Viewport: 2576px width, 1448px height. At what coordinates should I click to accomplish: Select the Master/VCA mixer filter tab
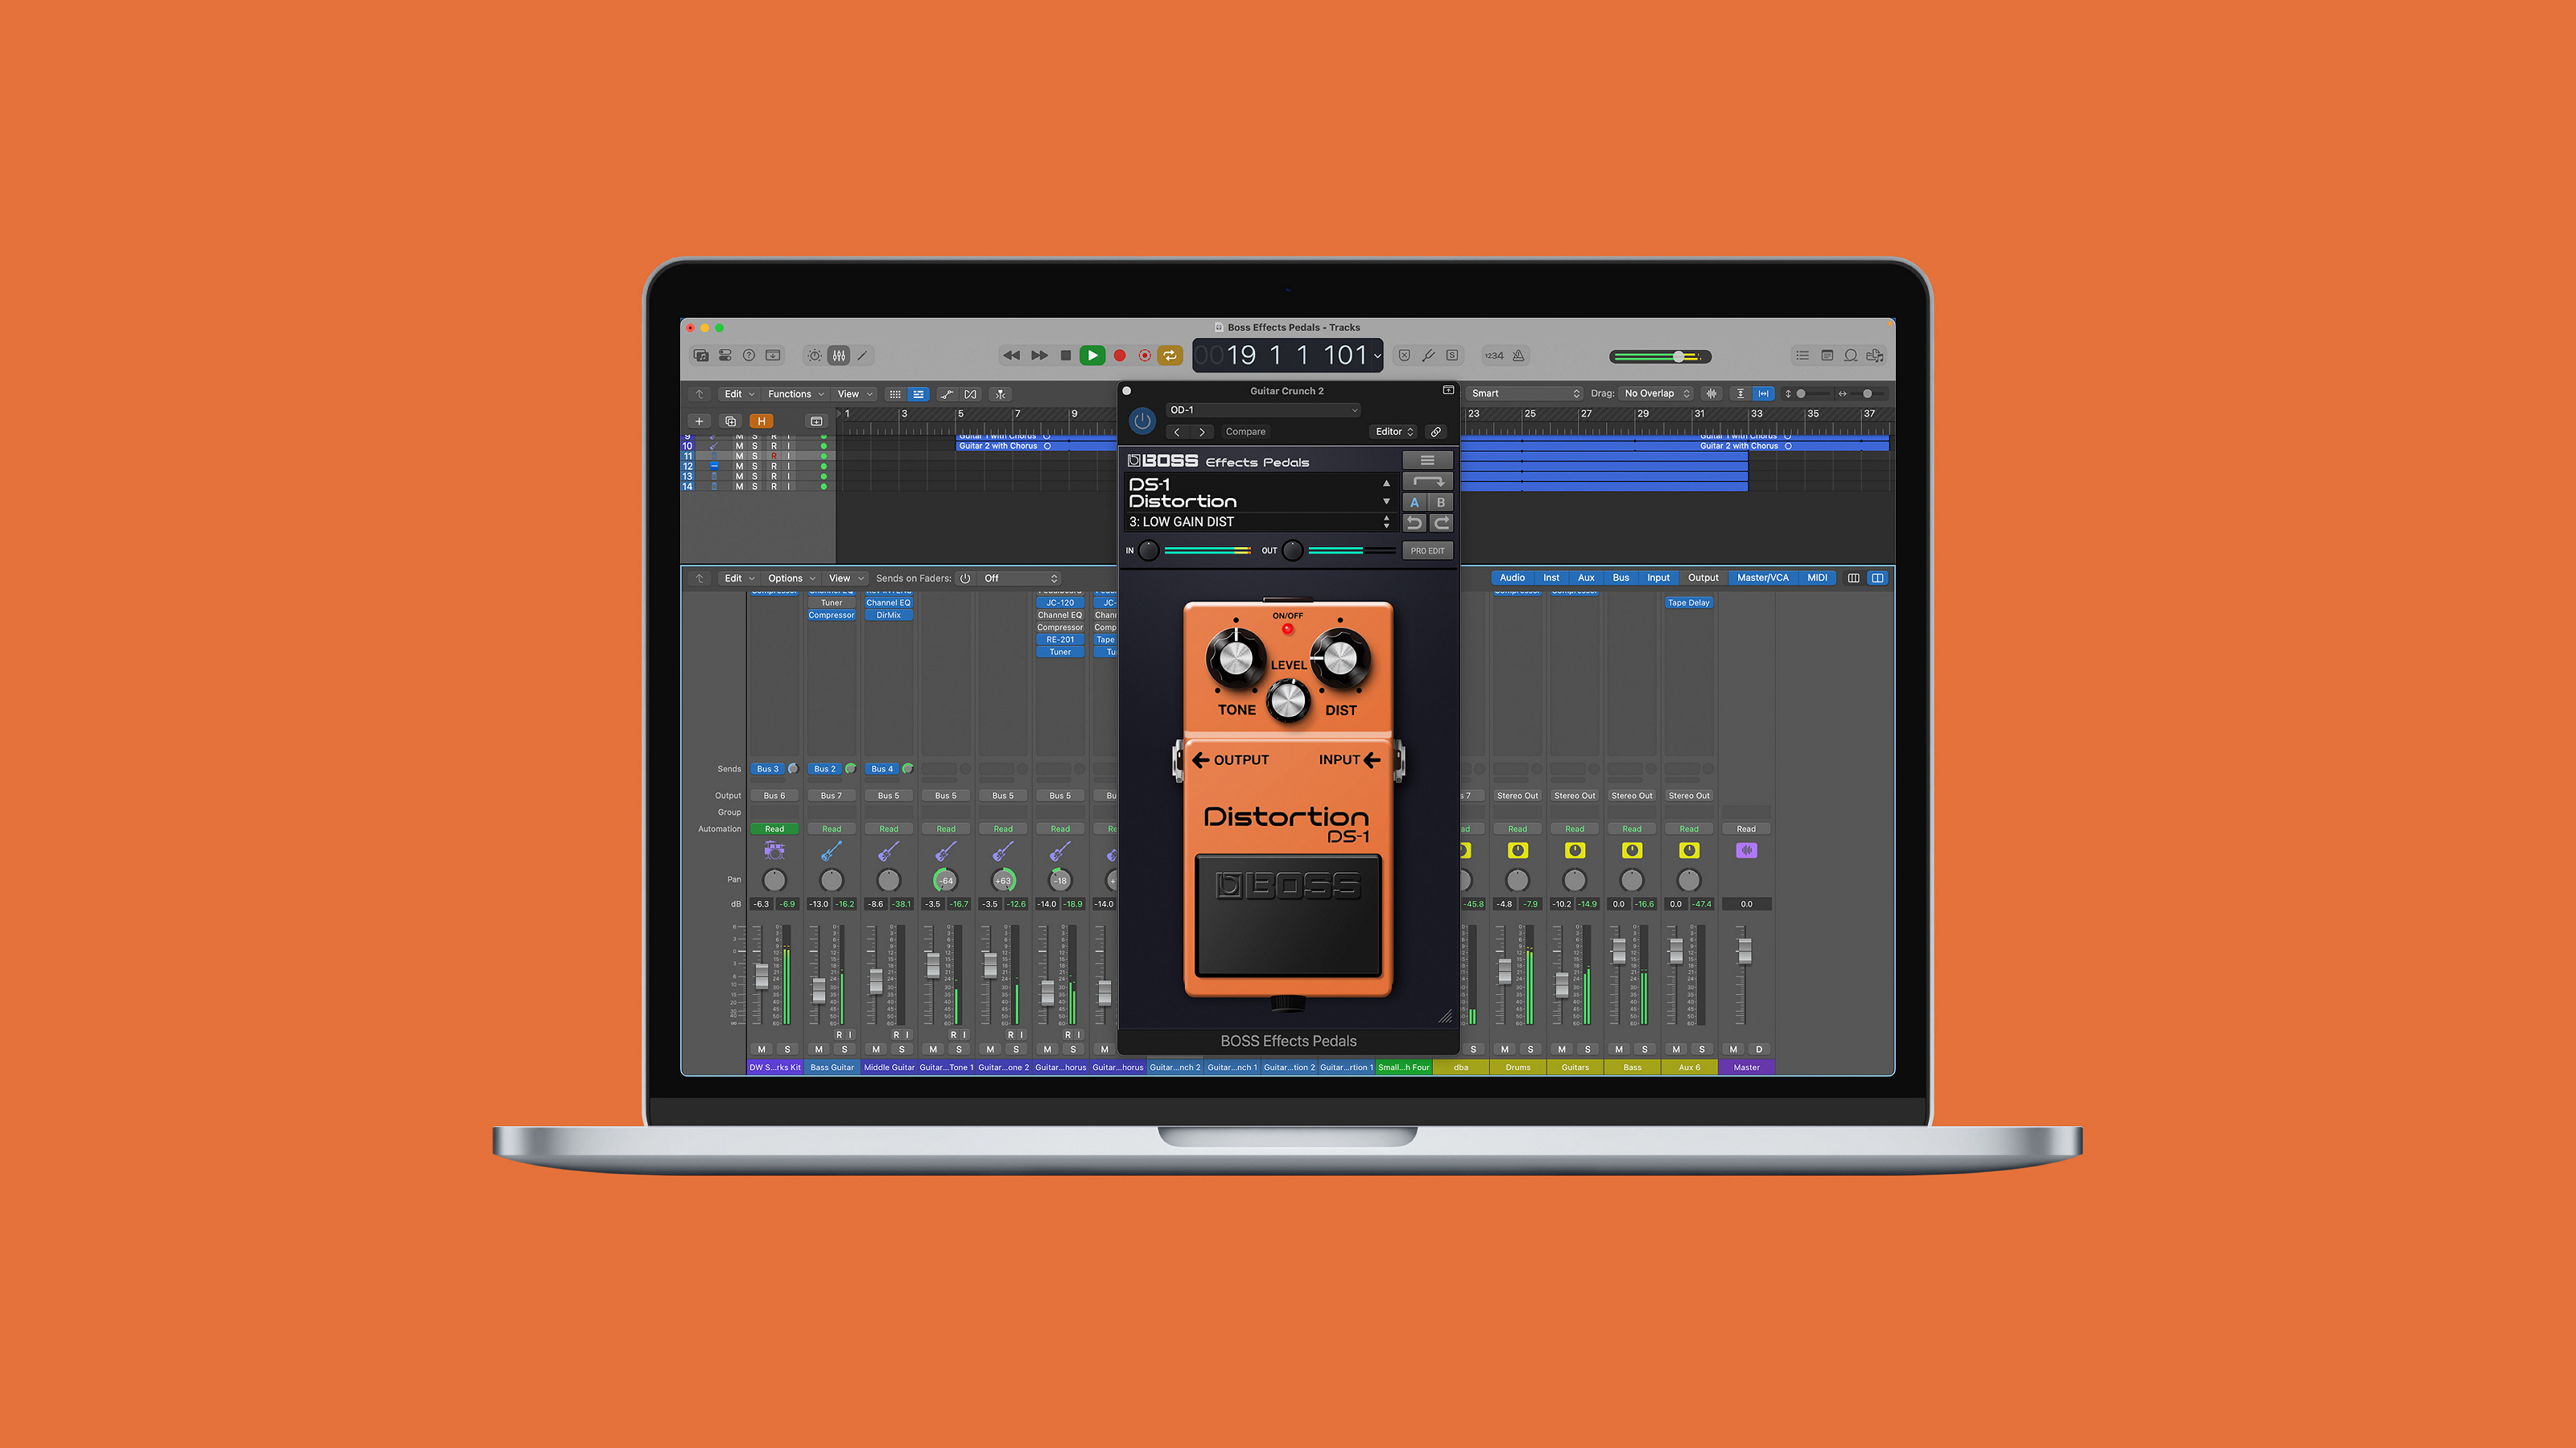click(x=1762, y=578)
